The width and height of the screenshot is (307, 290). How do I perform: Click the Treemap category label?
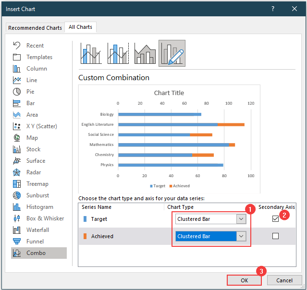37,184
